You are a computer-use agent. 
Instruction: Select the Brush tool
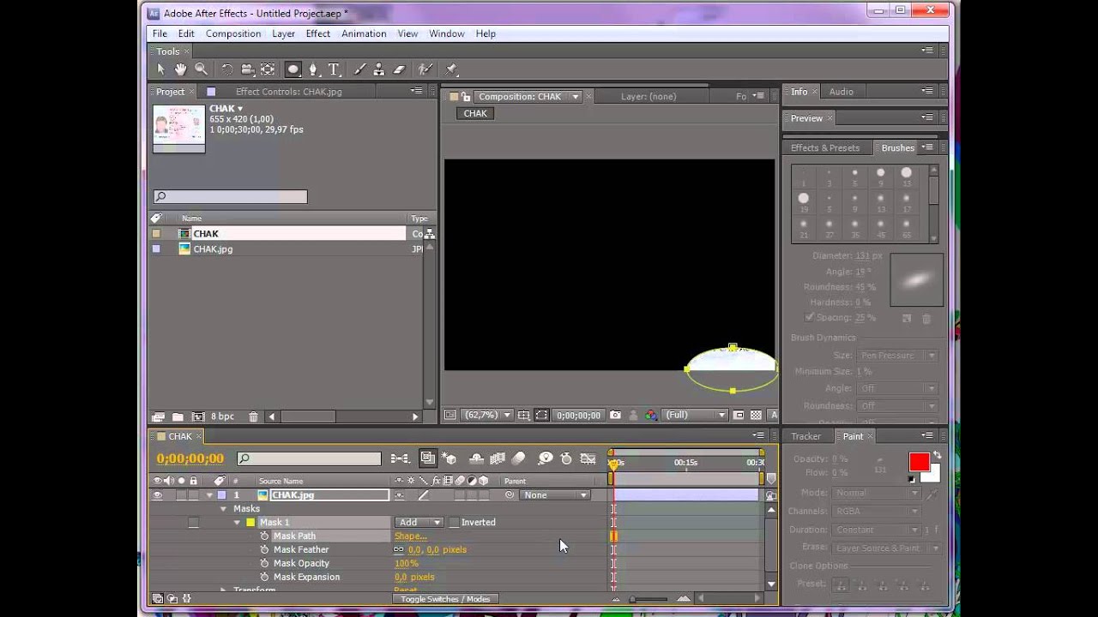359,69
